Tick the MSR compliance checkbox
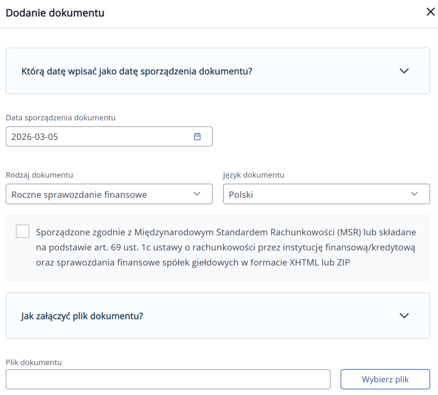The height and width of the screenshot is (395, 438). click(x=23, y=232)
